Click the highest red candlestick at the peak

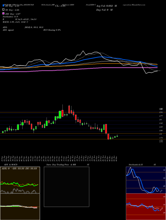69,109
